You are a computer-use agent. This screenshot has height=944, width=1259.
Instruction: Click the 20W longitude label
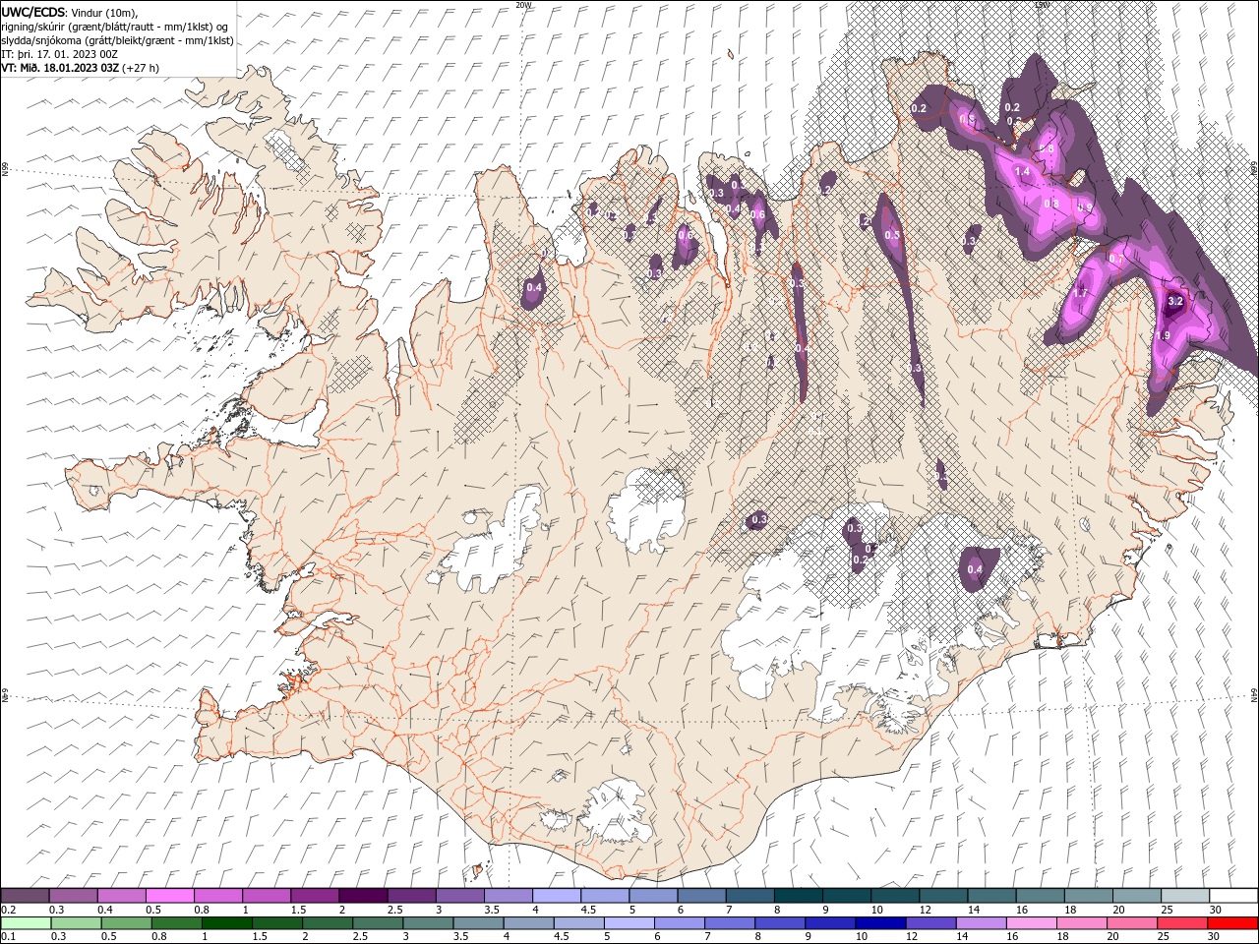pyautogui.click(x=523, y=5)
